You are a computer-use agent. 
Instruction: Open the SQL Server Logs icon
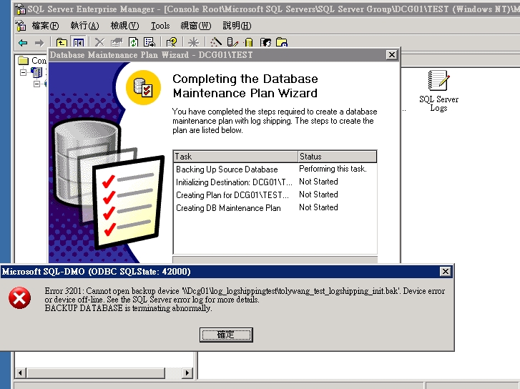tap(438, 91)
